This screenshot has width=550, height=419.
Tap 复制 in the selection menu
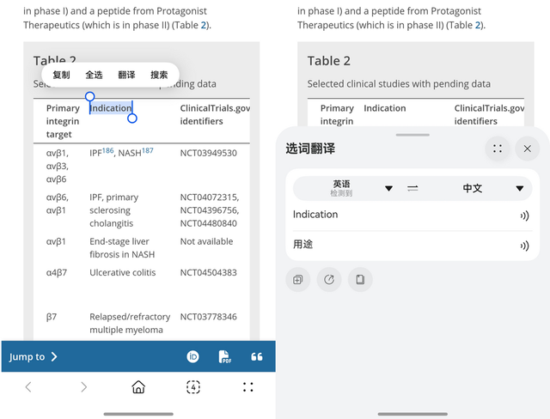coord(61,75)
